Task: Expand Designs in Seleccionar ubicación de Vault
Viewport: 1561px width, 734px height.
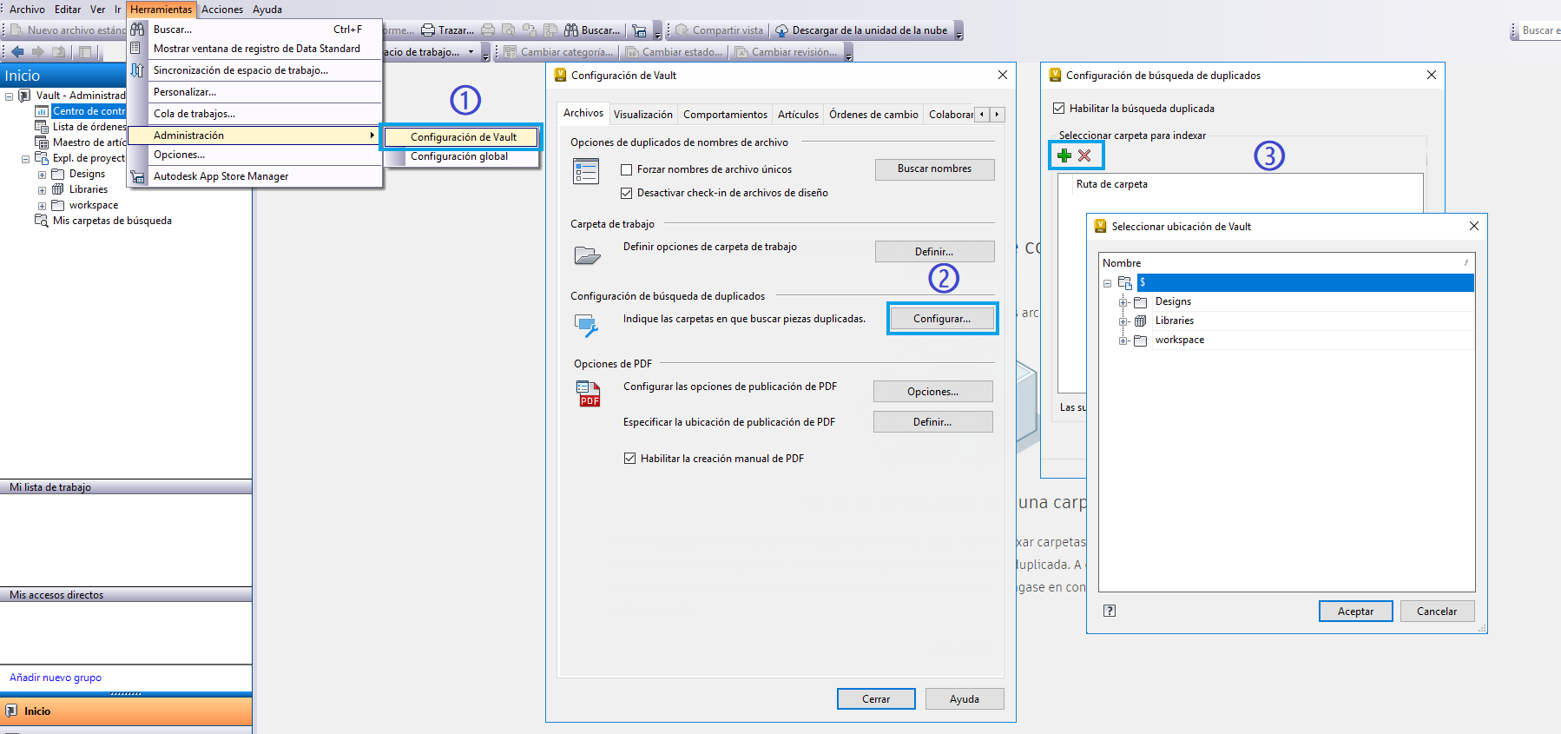Action: pos(1123,302)
